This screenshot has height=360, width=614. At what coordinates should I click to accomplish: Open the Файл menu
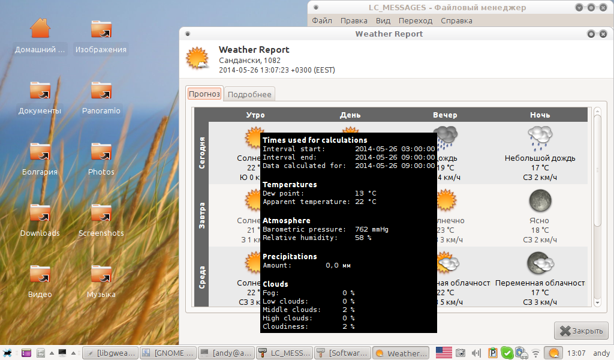pyautogui.click(x=322, y=20)
